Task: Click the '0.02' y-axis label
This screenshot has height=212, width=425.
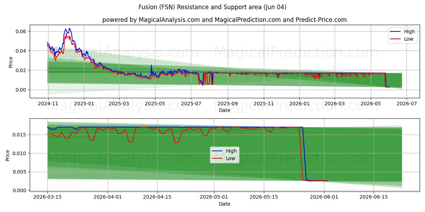Action: [21, 70]
